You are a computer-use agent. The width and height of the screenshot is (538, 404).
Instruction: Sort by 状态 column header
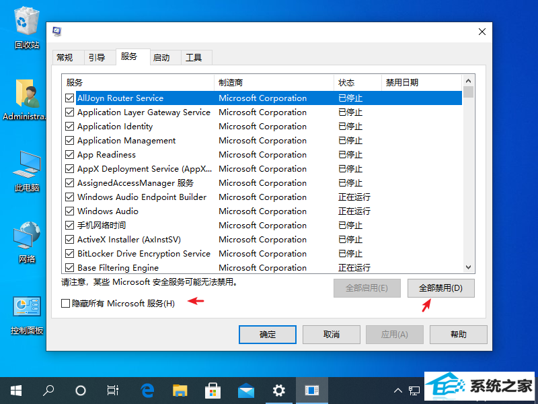coord(358,82)
